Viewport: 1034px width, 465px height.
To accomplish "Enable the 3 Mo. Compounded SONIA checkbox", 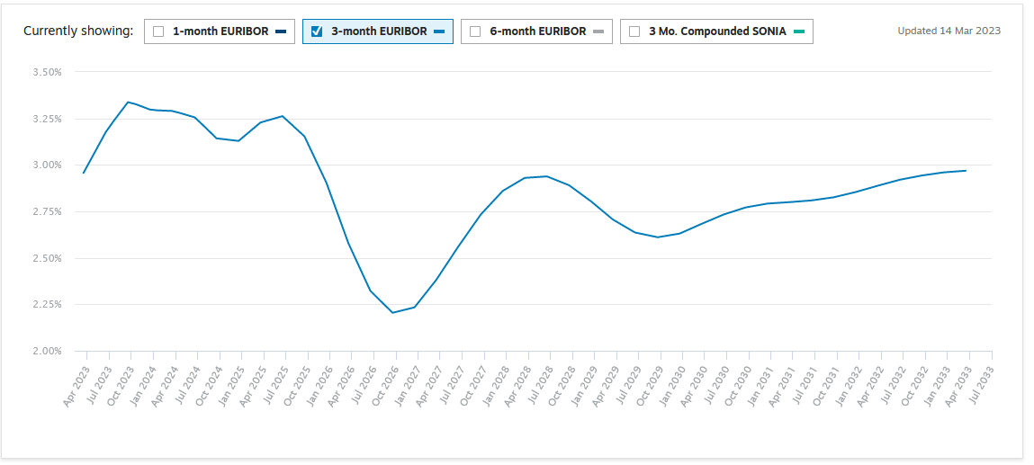I will pos(634,31).
